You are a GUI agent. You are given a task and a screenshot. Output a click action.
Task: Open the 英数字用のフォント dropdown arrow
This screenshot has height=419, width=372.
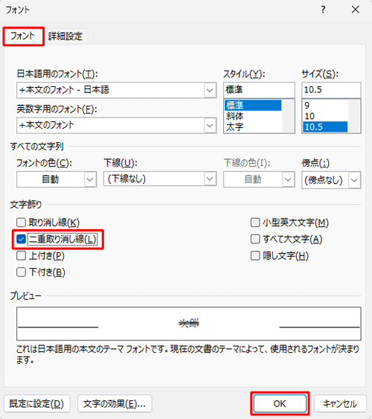210,125
